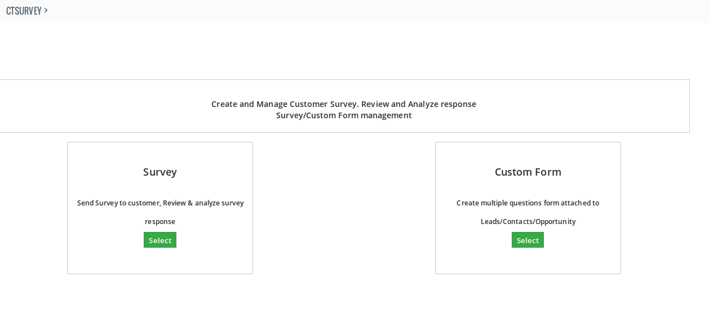Click empty space below Custom Form Select button
The width and height of the screenshot is (709, 331).
click(528, 261)
